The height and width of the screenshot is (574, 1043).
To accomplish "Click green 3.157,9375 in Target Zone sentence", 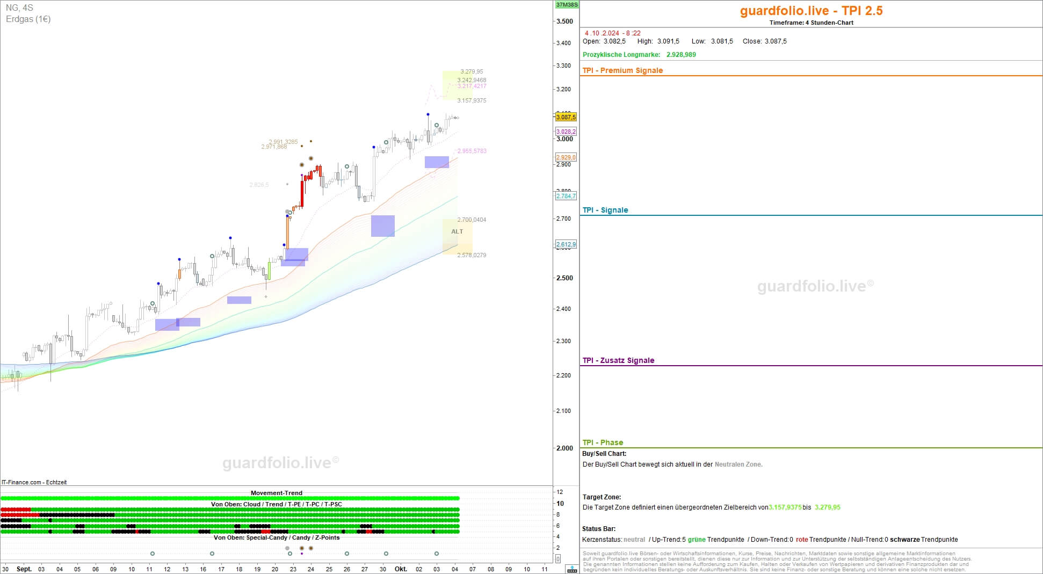I will 785,507.
